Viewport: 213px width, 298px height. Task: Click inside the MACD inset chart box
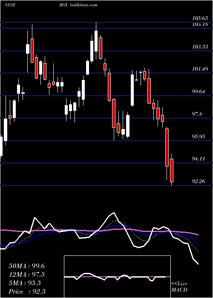117,277
